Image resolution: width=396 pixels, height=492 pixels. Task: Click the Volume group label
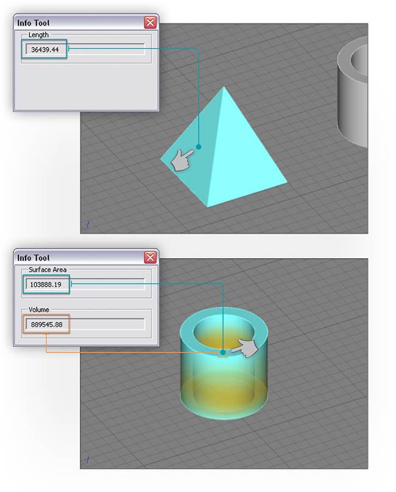pos(39,309)
